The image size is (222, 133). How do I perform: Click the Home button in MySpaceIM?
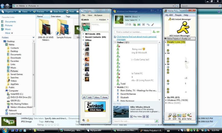105,97
